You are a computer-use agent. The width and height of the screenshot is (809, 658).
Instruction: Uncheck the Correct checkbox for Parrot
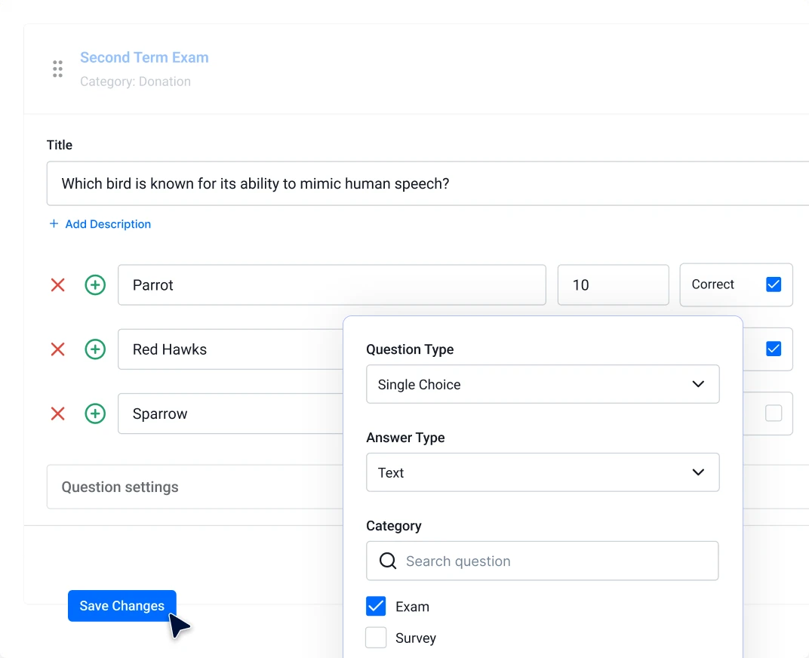pos(774,284)
